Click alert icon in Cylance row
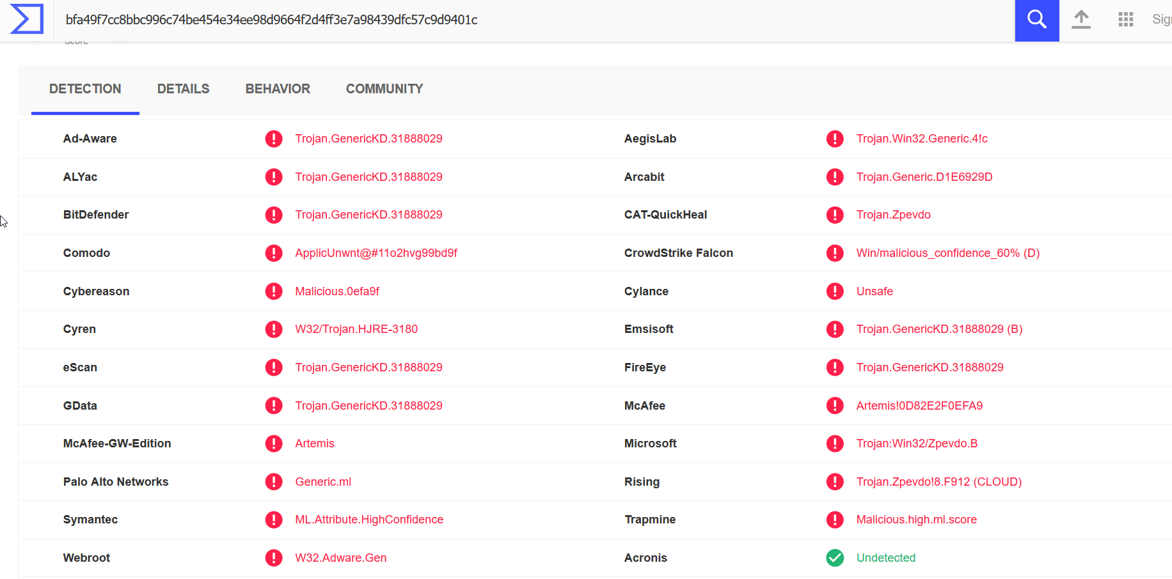This screenshot has width=1172, height=579. [x=835, y=291]
